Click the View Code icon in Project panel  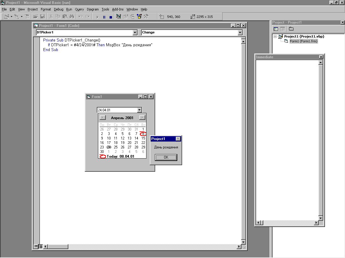coord(276,29)
